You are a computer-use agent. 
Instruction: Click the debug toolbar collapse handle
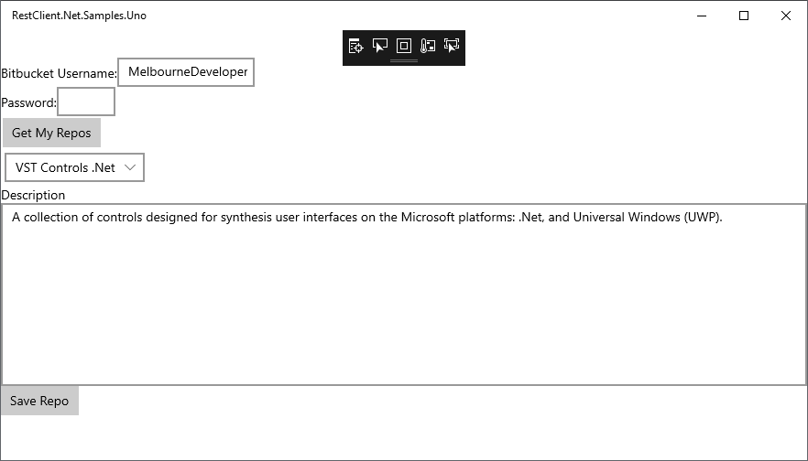pos(404,60)
